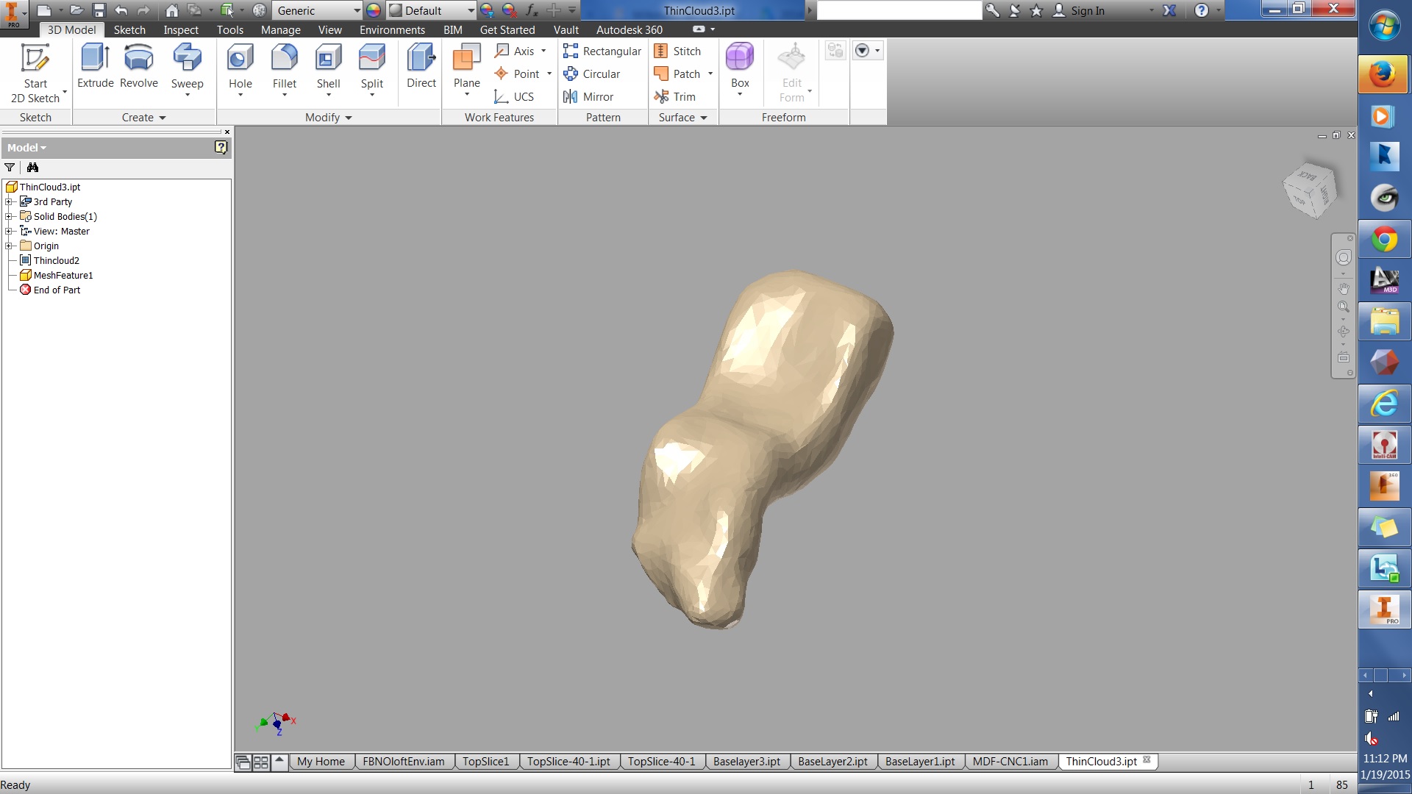
Task: Switch to the My Home tab
Action: point(321,762)
